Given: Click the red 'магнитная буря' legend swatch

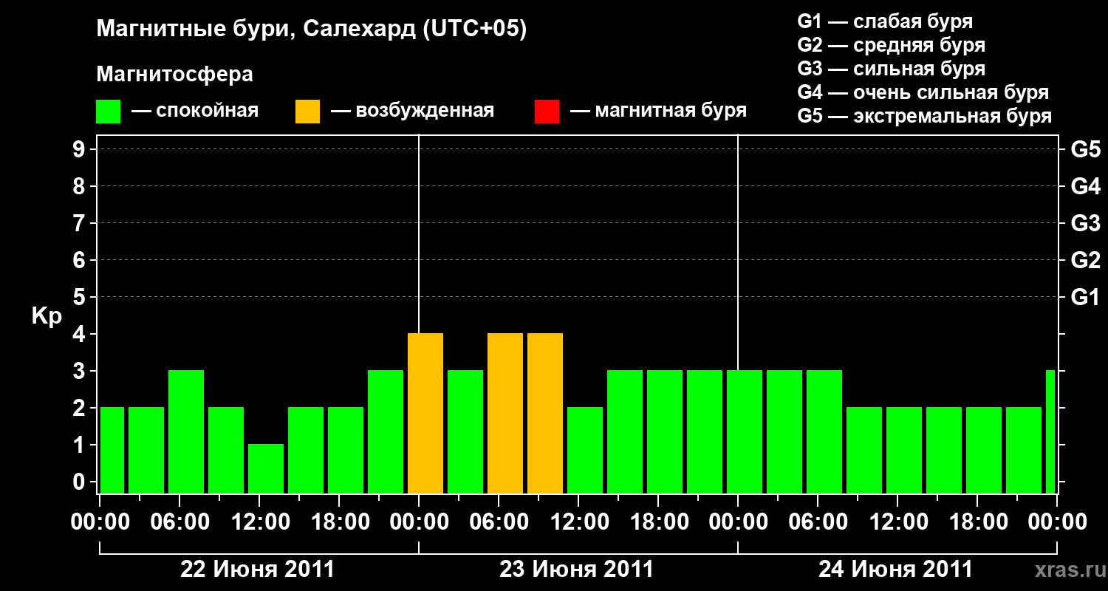Looking at the screenshot, I should coord(547,112).
